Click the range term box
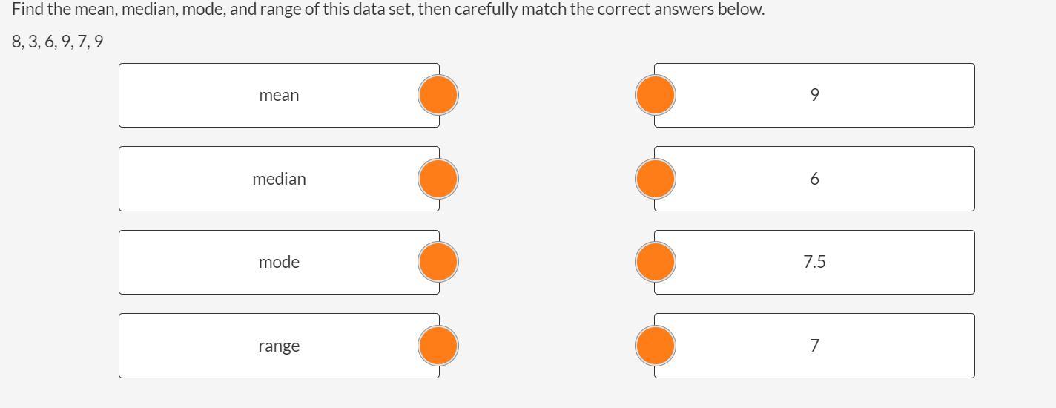 coord(279,346)
